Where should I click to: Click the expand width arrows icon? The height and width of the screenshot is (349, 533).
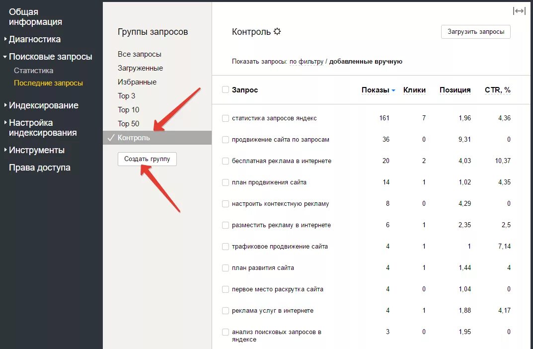pos(519,11)
